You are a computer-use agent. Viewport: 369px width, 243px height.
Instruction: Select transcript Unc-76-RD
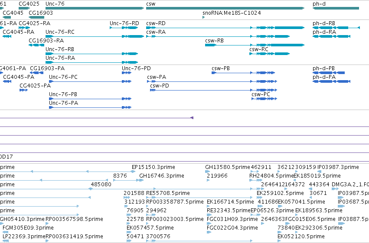point(124,28)
